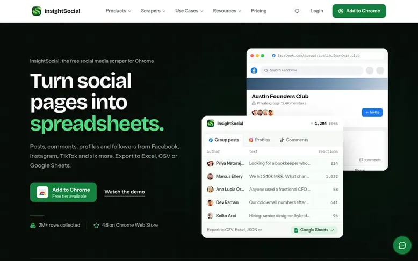Click the TikTok icon on Comments tab
The width and height of the screenshot is (418, 261).
(282, 140)
